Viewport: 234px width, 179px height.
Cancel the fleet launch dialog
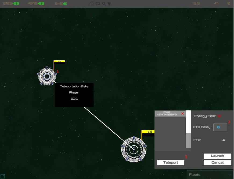(x=217, y=163)
